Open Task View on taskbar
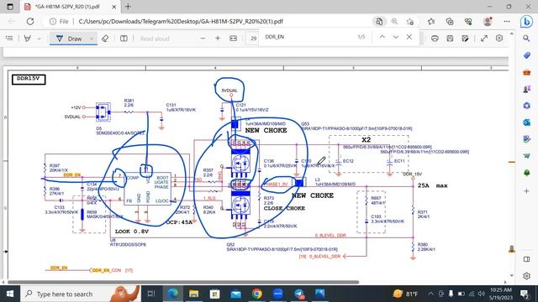 (151, 294)
